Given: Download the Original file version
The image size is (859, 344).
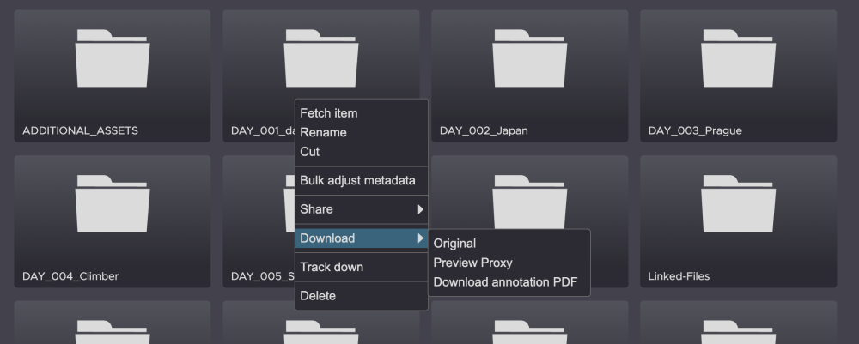Looking at the screenshot, I should pyautogui.click(x=454, y=244).
